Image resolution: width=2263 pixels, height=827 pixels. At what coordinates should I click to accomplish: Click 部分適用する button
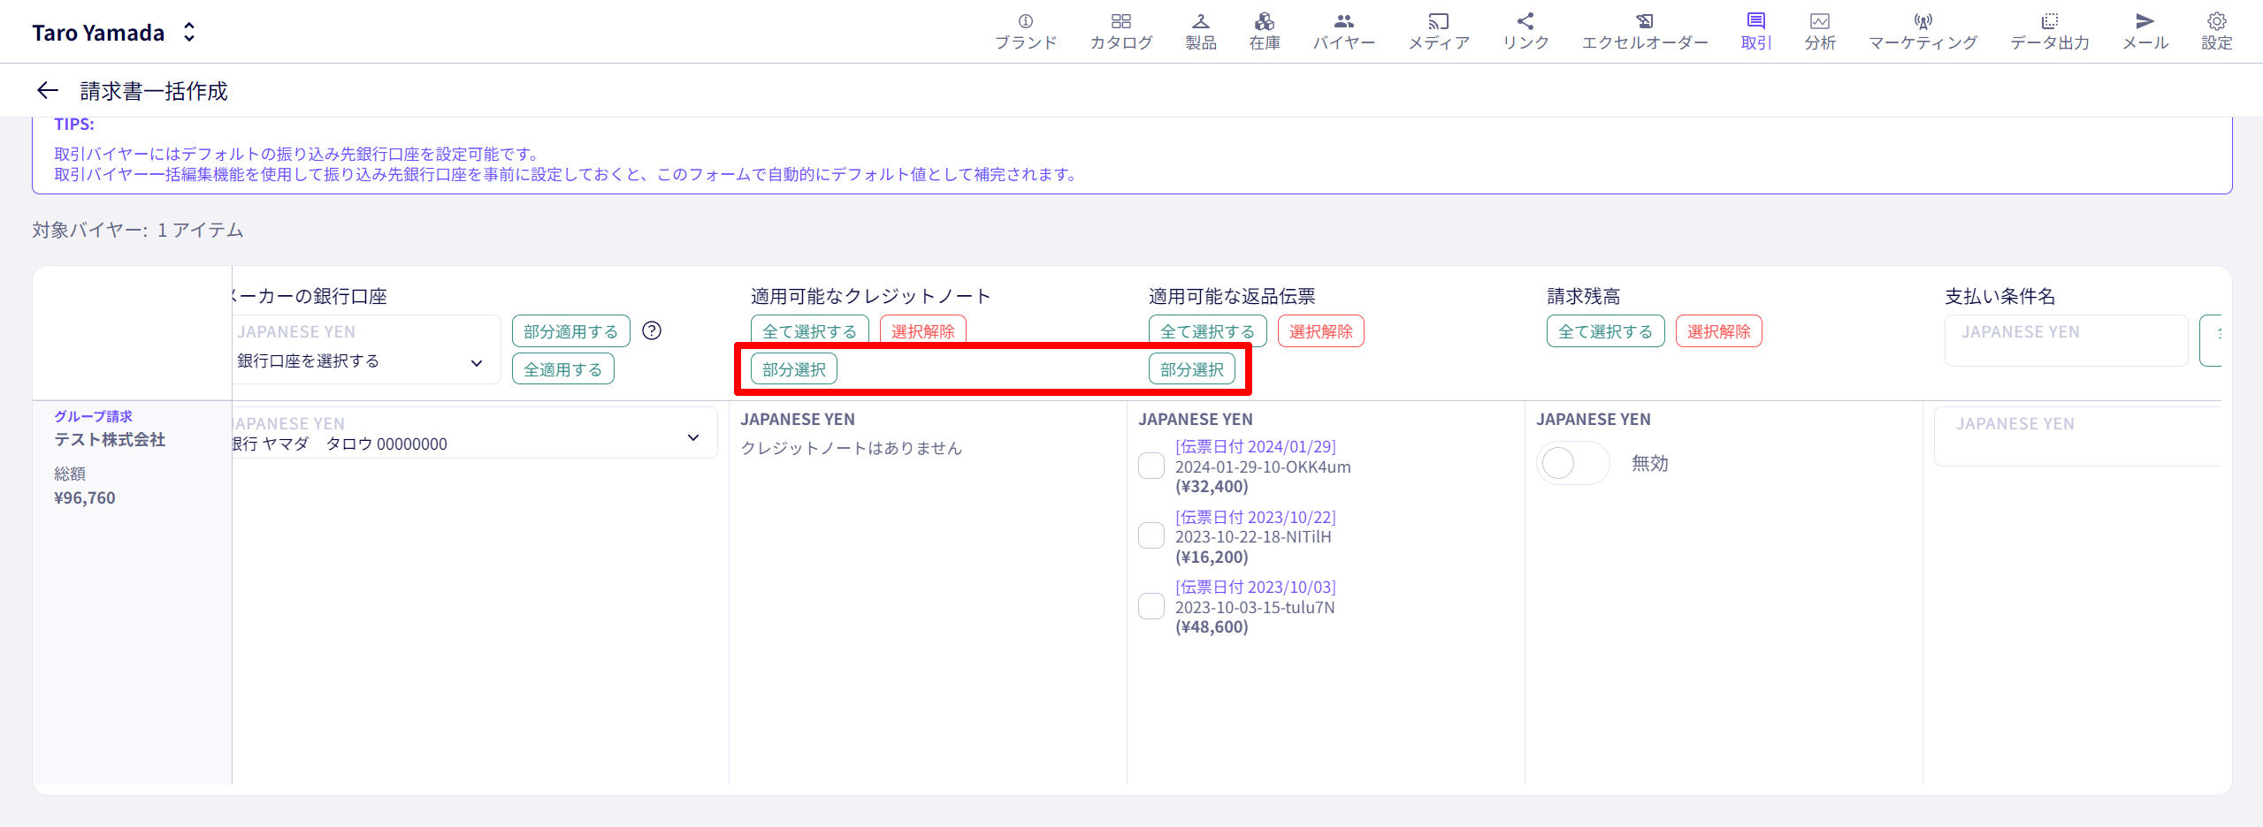pos(570,331)
